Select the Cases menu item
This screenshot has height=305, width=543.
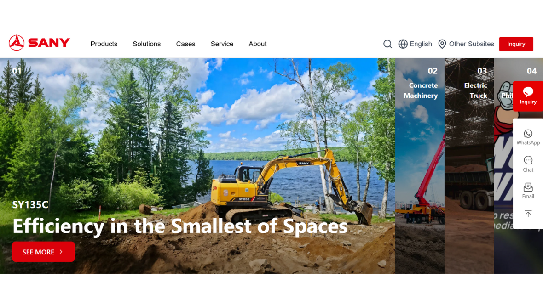(185, 44)
